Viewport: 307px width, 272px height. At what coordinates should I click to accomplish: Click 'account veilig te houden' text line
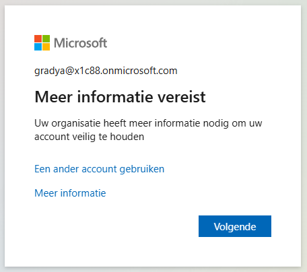coord(89,137)
